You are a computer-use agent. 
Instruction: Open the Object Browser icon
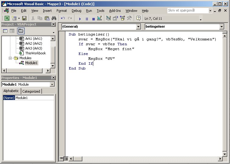122,18
